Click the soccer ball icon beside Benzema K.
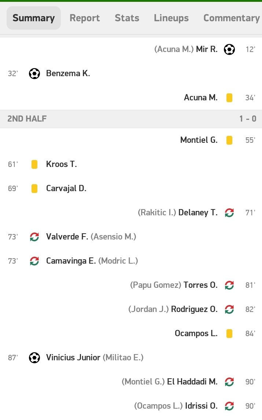 click(x=34, y=73)
